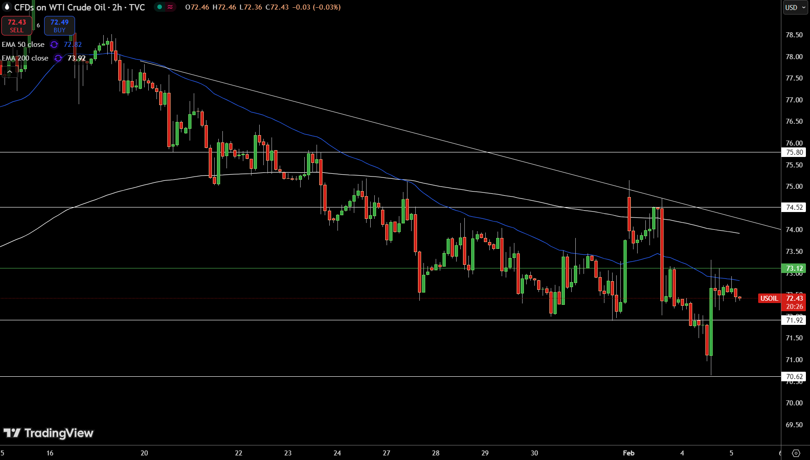Click the 72.43 current price label
Image resolution: width=810 pixels, height=460 pixels.
click(x=794, y=298)
